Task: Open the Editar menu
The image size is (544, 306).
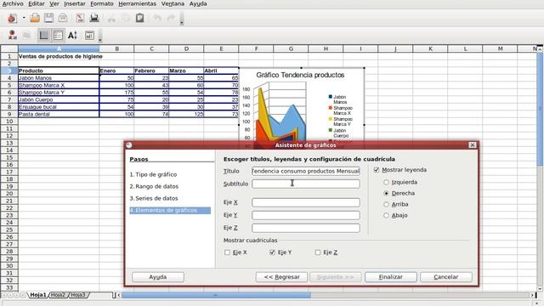Action: pyautogui.click(x=37, y=3)
